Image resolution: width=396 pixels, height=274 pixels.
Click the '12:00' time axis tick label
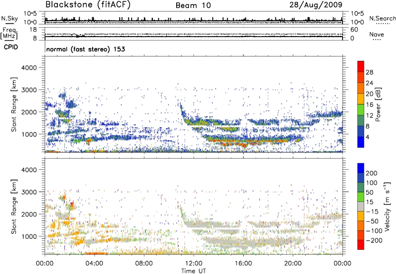[194, 264]
